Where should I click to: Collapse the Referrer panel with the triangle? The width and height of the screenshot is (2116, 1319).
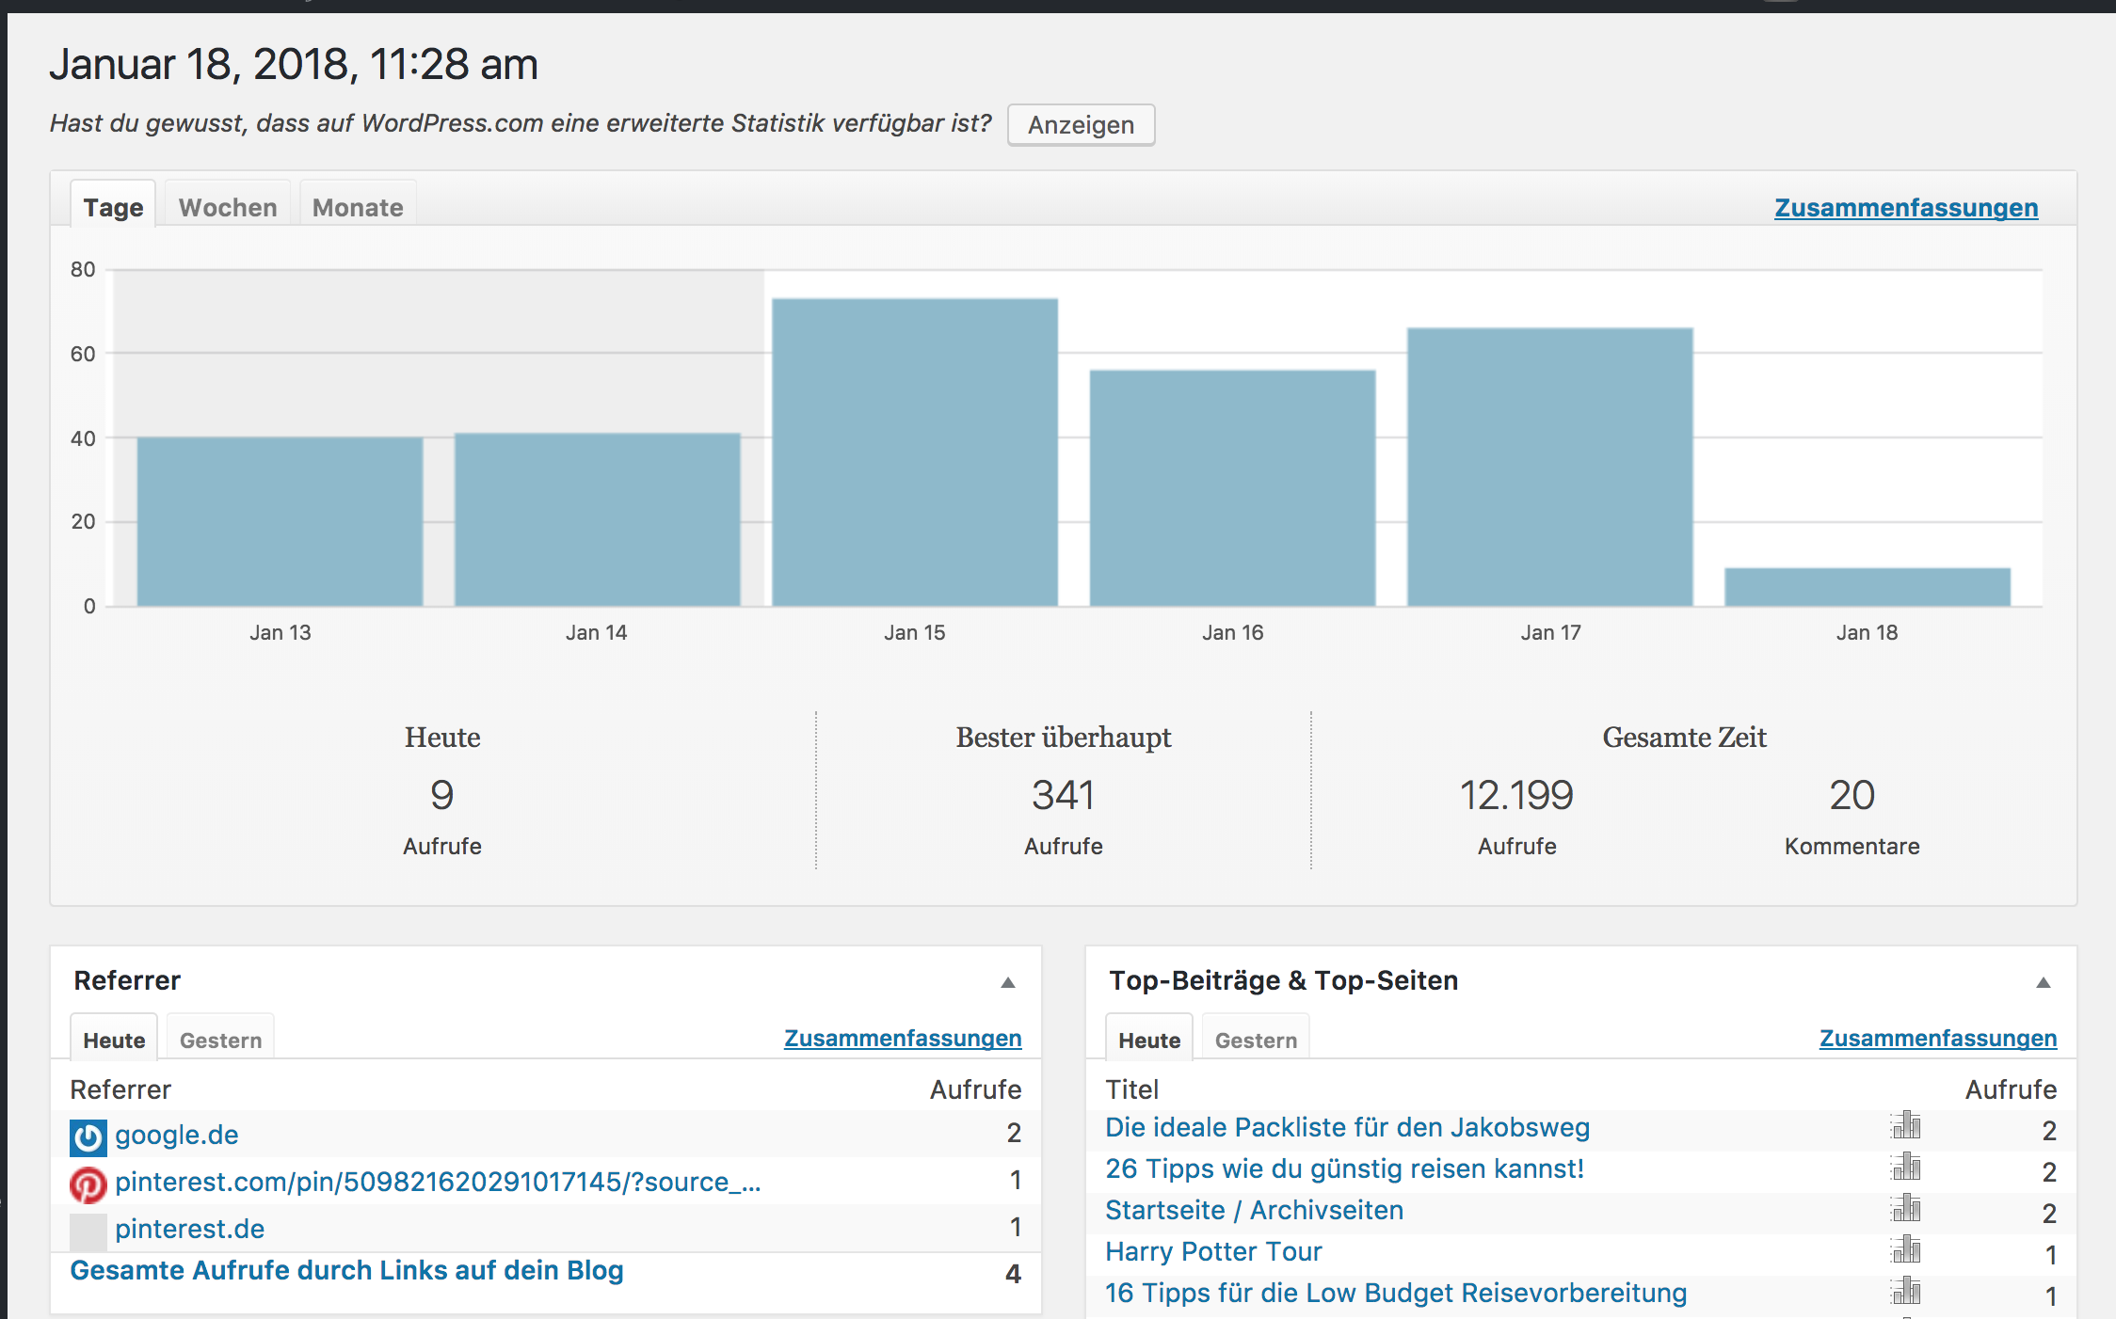point(1008,982)
